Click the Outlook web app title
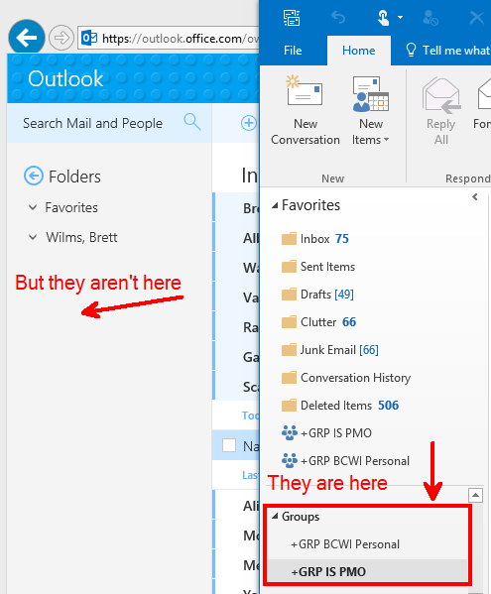The height and width of the screenshot is (594, 491). coord(65,78)
